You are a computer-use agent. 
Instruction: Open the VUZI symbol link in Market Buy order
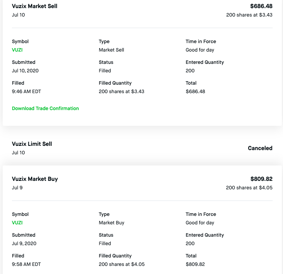(x=17, y=223)
